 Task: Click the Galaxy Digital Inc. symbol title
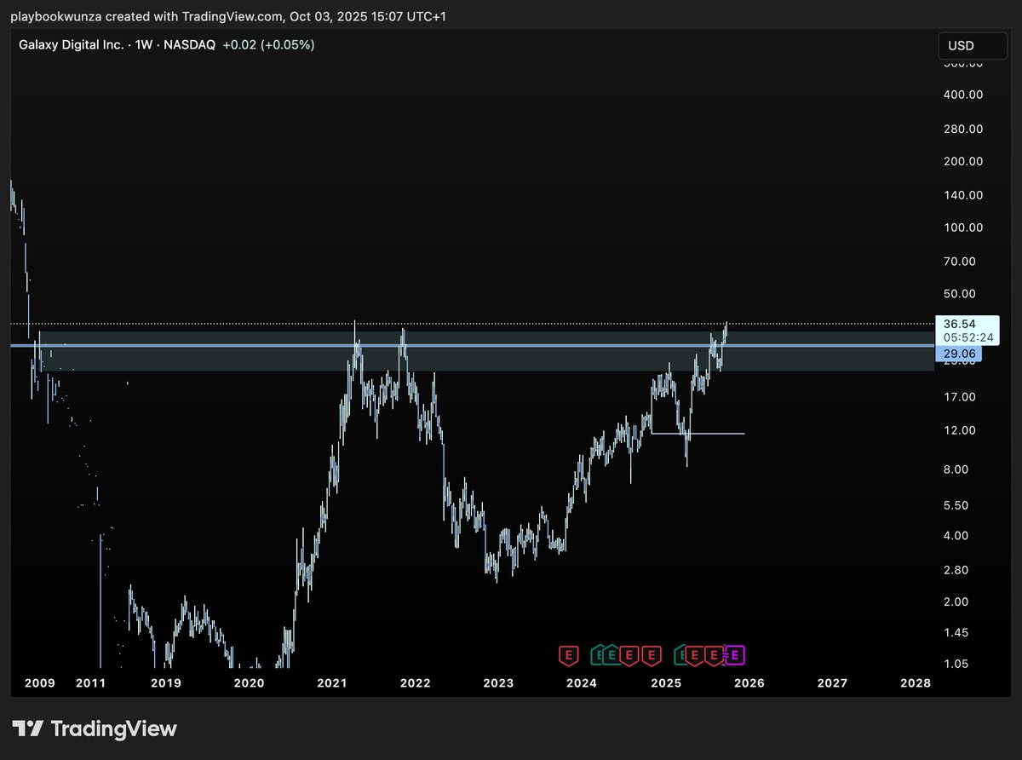pyautogui.click(x=71, y=44)
